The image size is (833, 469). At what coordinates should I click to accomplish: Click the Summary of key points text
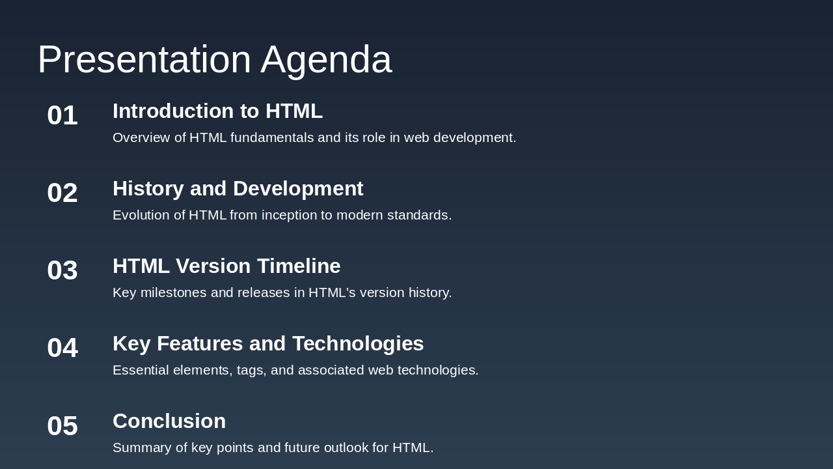(273, 448)
